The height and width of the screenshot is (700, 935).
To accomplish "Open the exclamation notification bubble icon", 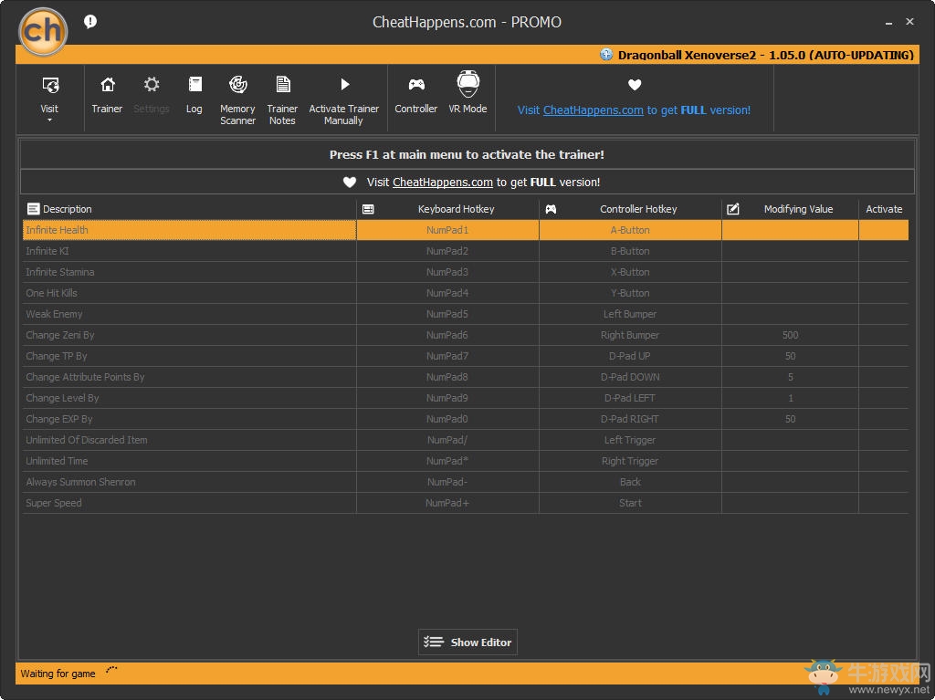I will 90,22.
